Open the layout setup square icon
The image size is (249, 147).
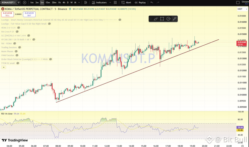coord(238,2)
